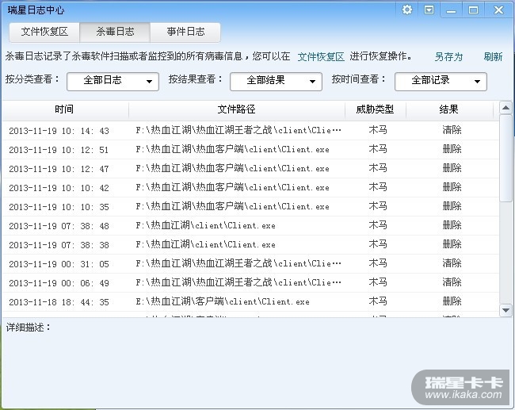Sort by the 结果 column header
Screen dimensions: 515x410
(x=449, y=109)
